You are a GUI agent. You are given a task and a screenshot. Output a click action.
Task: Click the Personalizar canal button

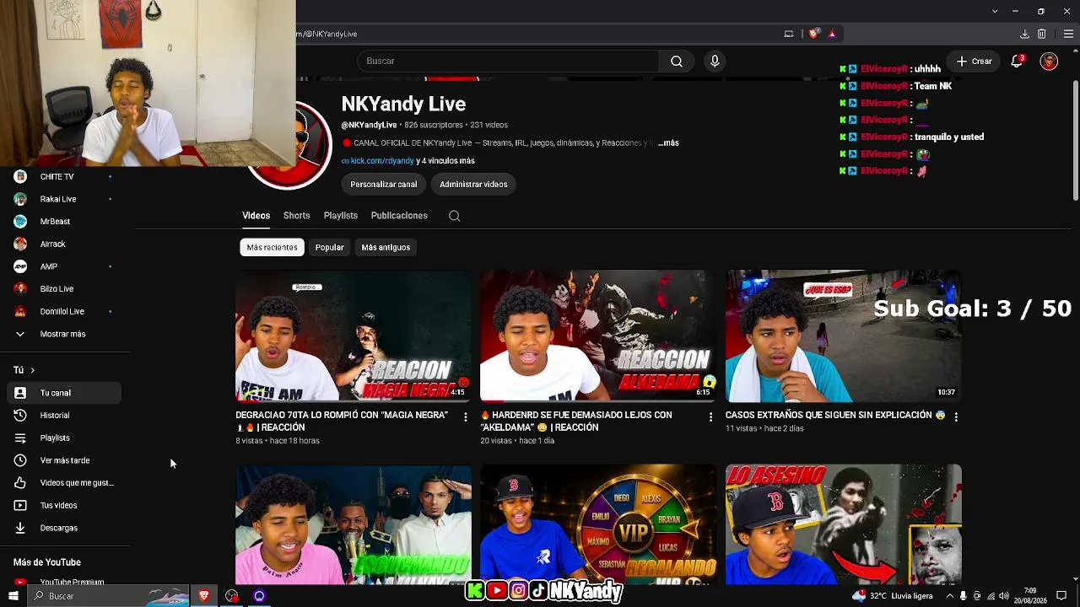384,185
